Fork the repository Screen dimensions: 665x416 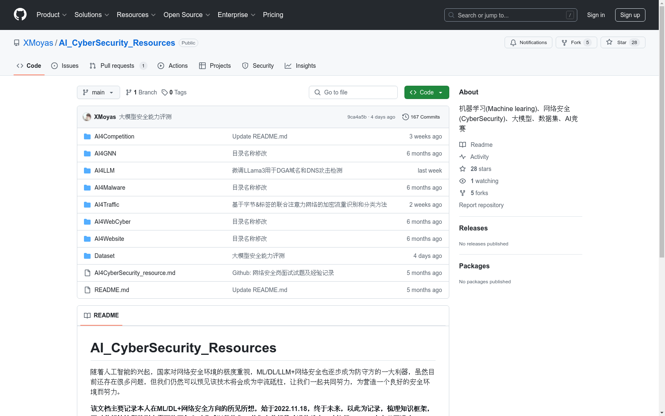pyautogui.click(x=576, y=42)
